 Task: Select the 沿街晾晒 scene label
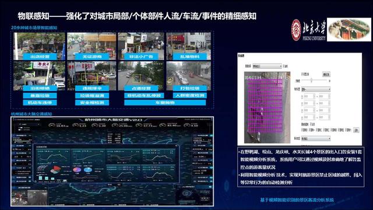[x=40, y=88]
